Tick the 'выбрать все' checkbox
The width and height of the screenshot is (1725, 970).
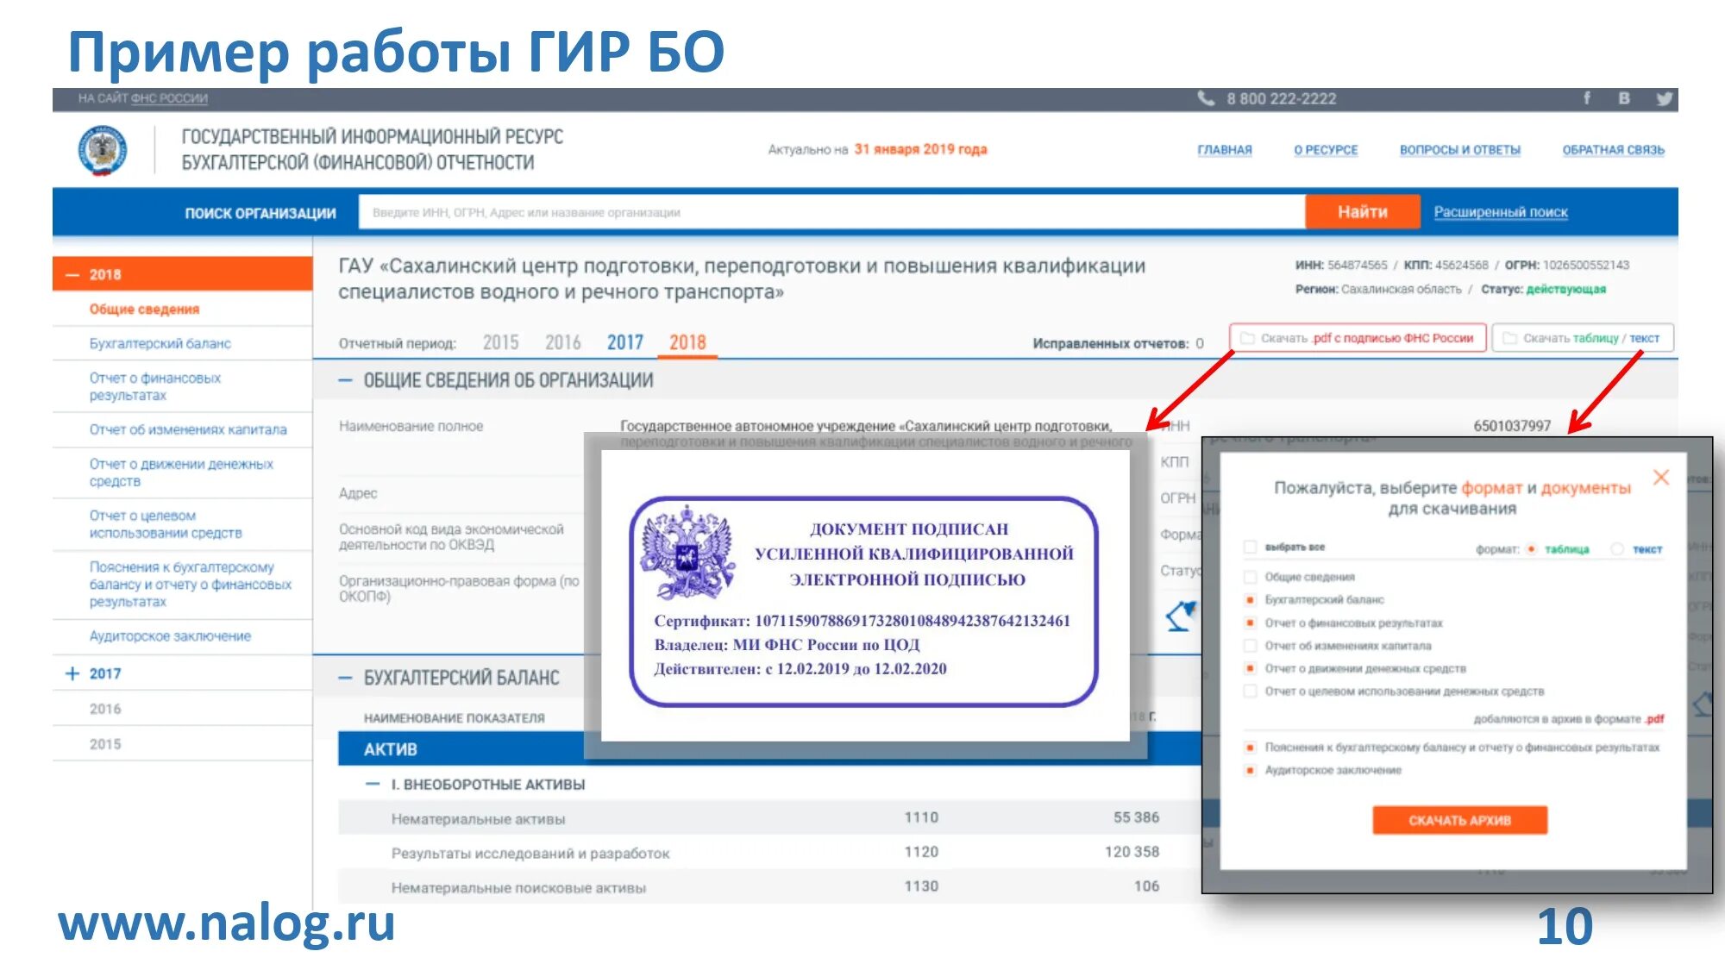[x=1250, y=547]
